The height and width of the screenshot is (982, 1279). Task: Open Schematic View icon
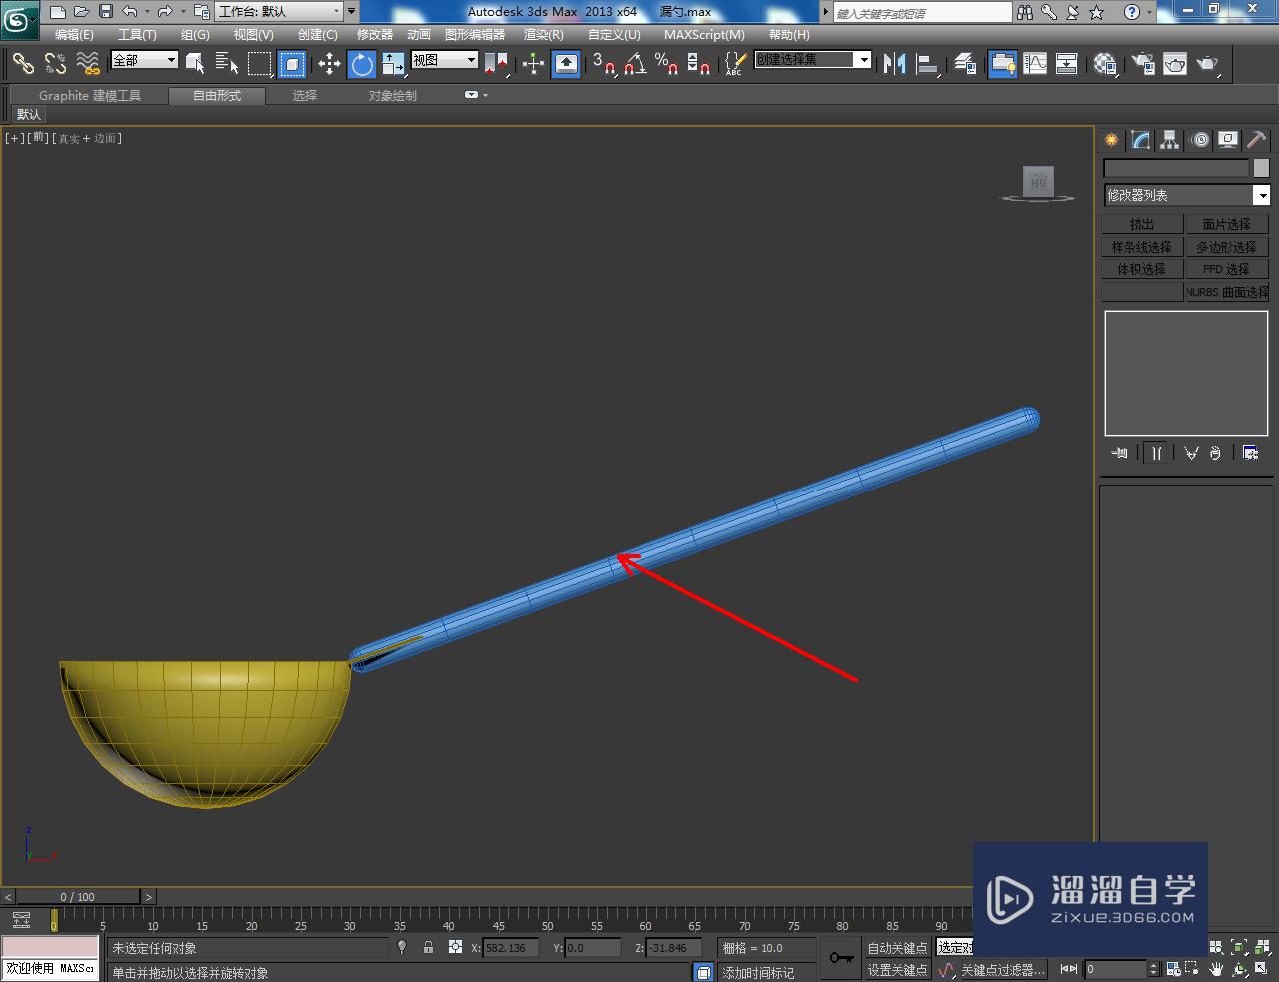(x=1067, y=64)
